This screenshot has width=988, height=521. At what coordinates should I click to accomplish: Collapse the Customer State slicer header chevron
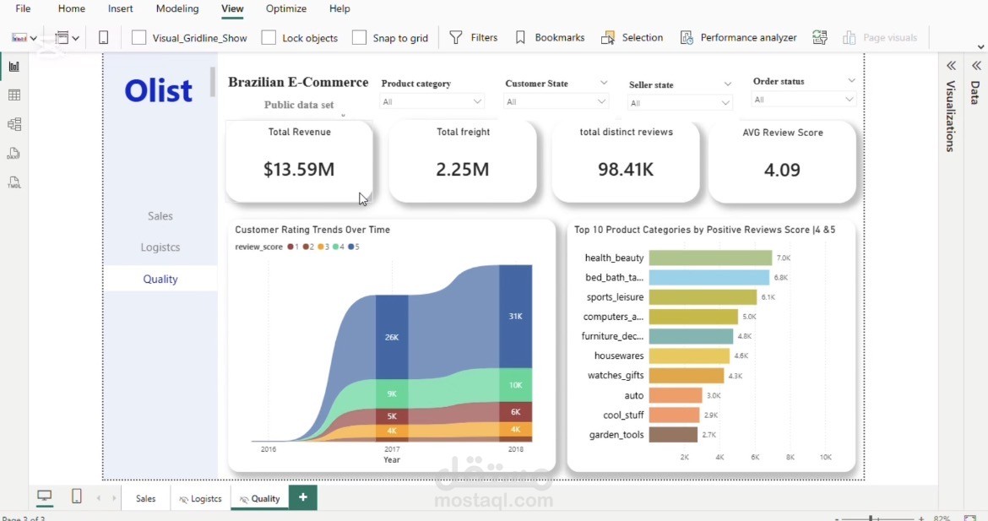point(604,83)
